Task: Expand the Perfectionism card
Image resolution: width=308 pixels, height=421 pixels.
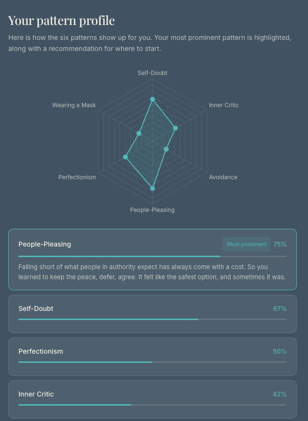Action: pos(153,357)
